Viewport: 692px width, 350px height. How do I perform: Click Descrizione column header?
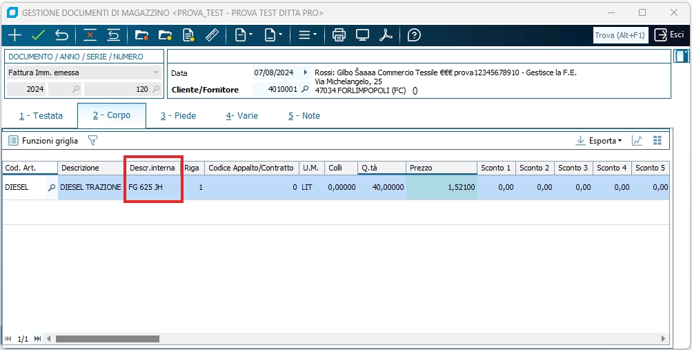pyautogui.click(x=91, y=168)
